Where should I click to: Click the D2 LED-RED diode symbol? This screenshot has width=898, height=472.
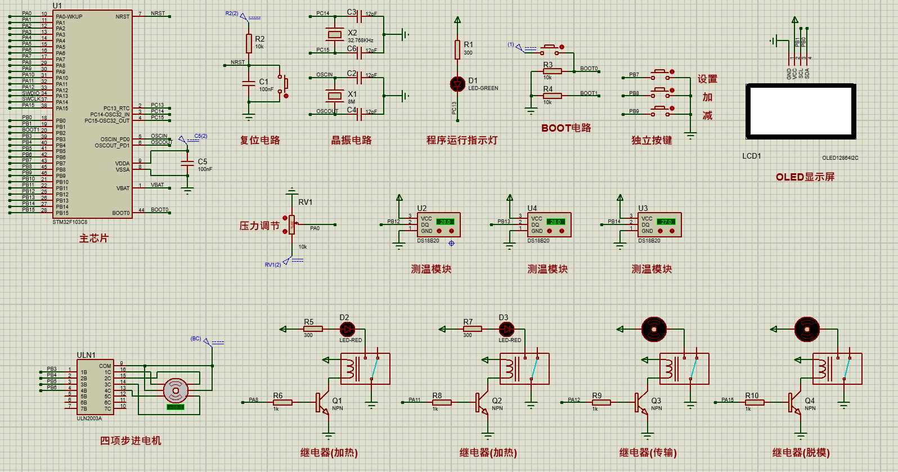[347, 329]
